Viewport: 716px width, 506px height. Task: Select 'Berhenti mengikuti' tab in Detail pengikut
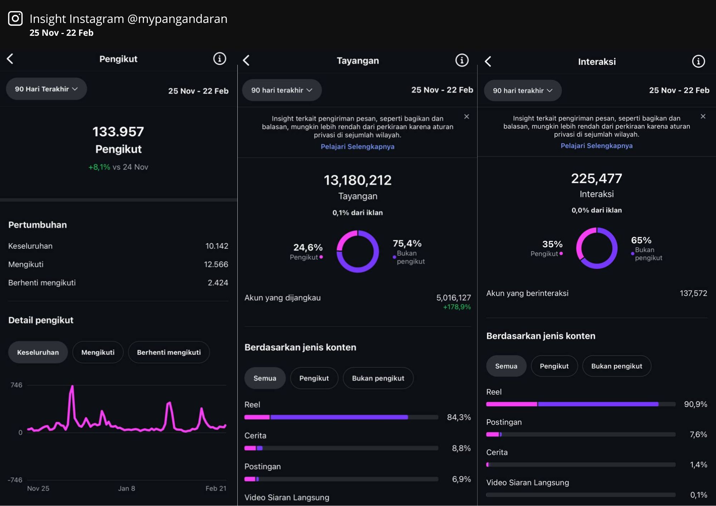pos(169,352)
